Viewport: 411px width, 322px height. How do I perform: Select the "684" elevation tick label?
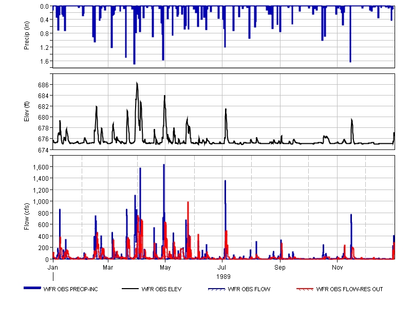pyautogui.click(x=44, y=96)
